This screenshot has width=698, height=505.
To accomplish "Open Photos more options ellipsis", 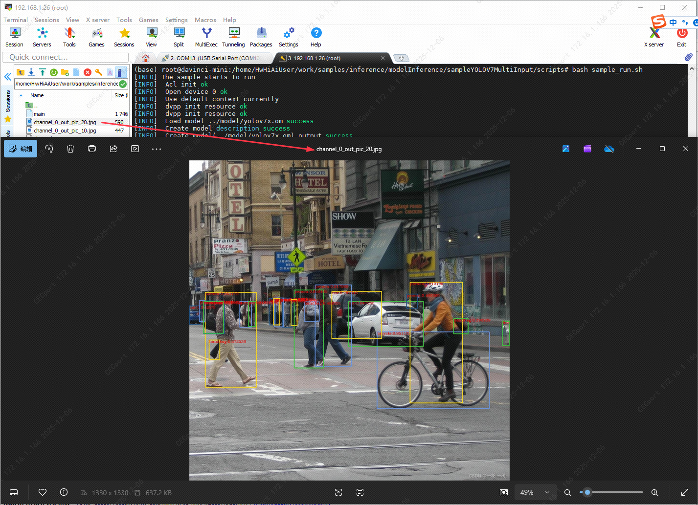I will (x=157, y=149).
